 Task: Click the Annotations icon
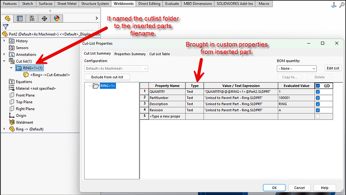click(x=12, y=55)
